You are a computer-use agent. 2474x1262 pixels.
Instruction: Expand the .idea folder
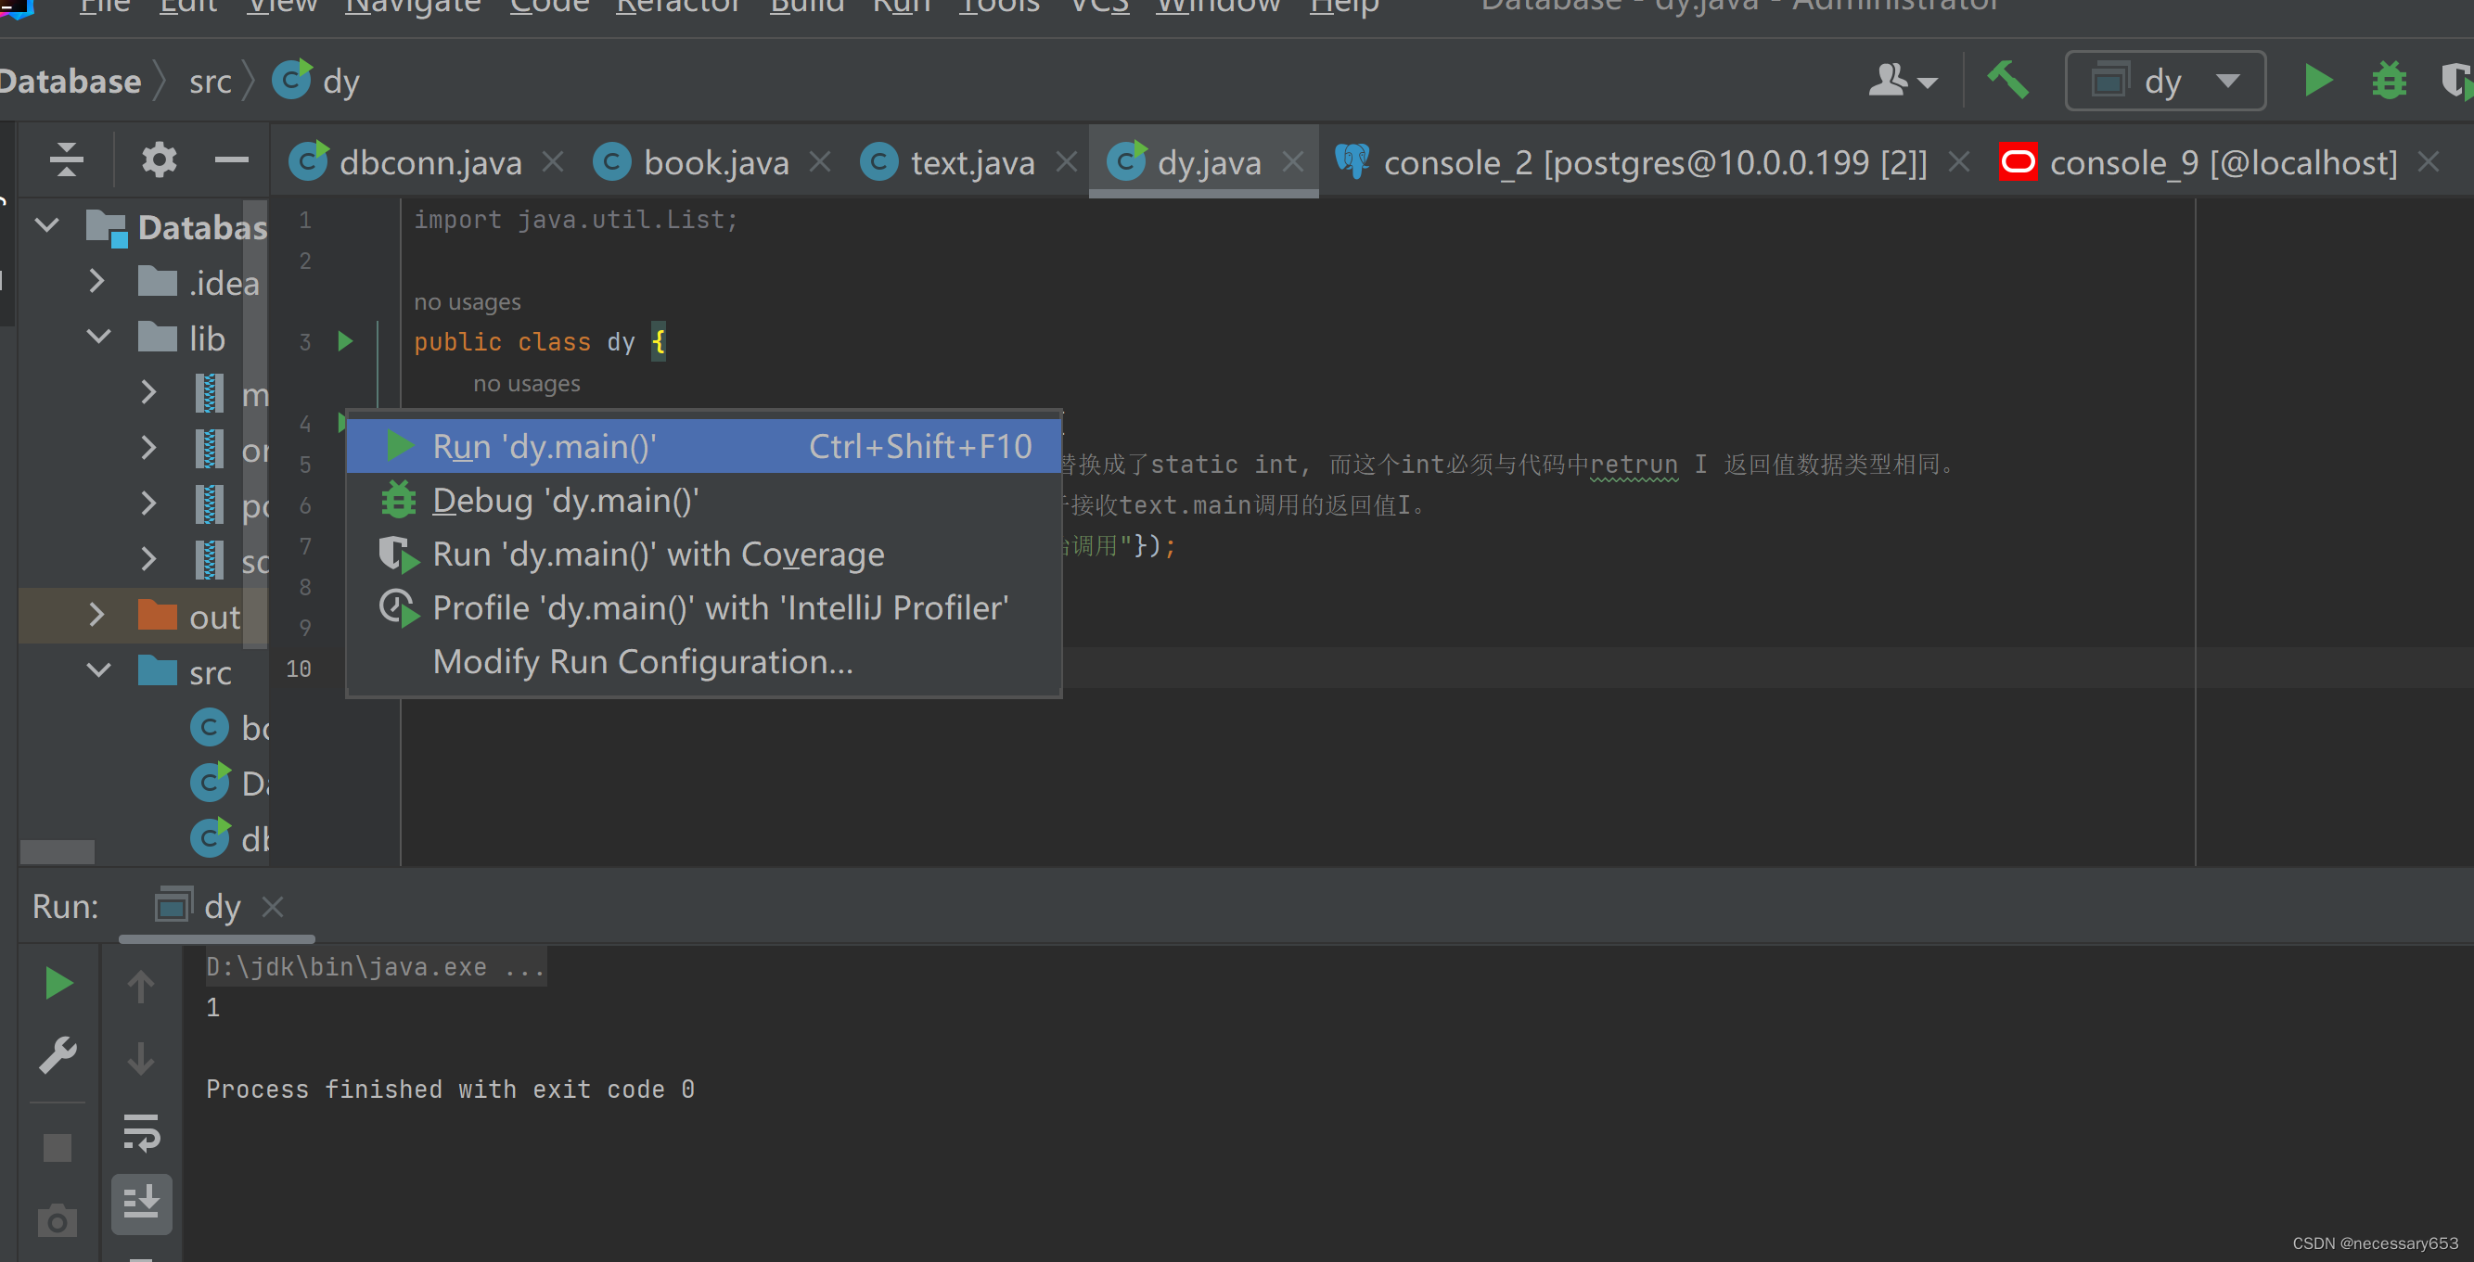pos(96,281)
